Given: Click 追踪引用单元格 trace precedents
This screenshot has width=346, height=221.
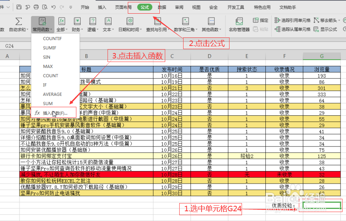Looking at the screenshot, I should [x=293, y=20].
